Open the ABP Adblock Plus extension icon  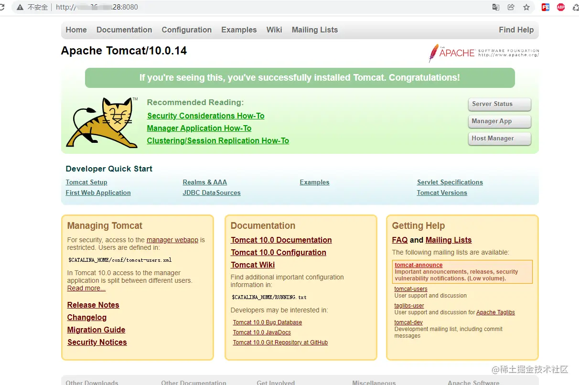tap(561, 7)
